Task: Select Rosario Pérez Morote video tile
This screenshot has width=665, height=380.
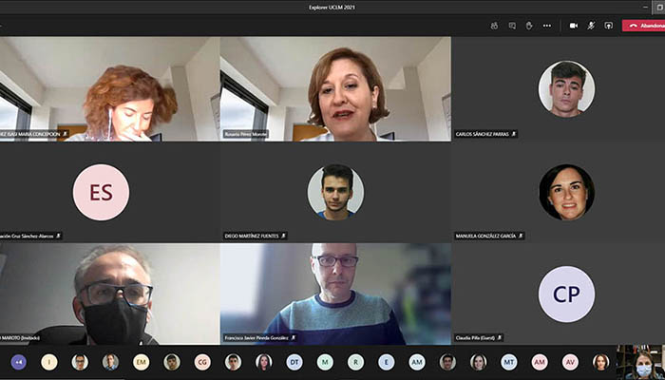Action: pos(335,88)
